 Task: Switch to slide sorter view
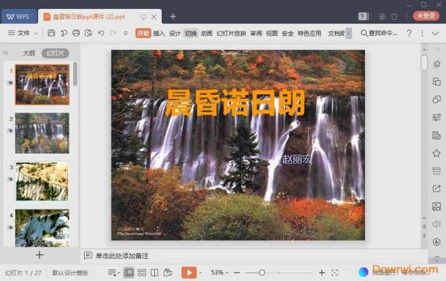tap(141, 273)
